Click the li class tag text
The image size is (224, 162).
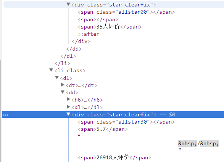(70, 71)
